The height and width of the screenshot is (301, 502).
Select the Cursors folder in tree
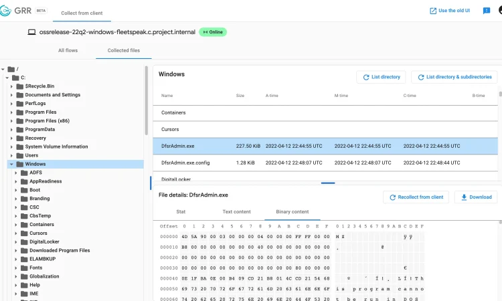coord(38,233)
